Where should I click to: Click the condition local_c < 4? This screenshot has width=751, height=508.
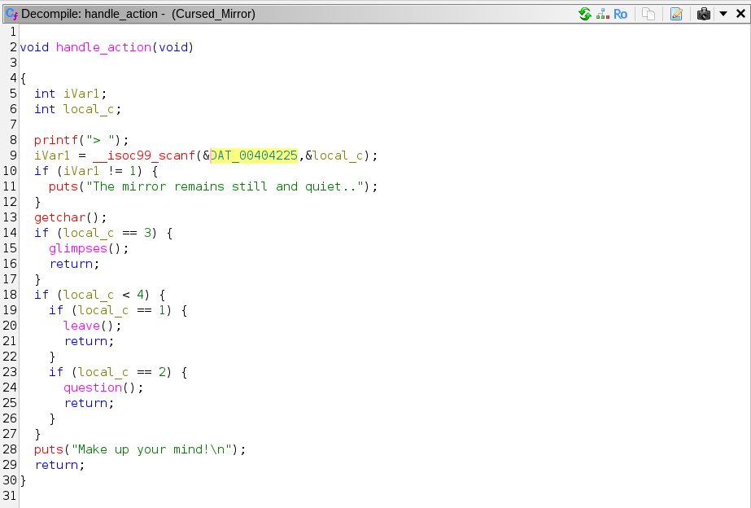click(x=103, y=296)
